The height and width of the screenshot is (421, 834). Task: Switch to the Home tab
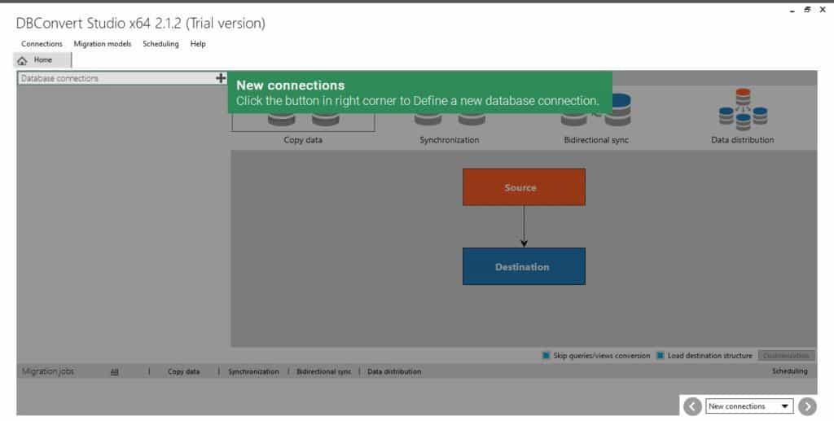pyautogui.click(x=42, y=60)
